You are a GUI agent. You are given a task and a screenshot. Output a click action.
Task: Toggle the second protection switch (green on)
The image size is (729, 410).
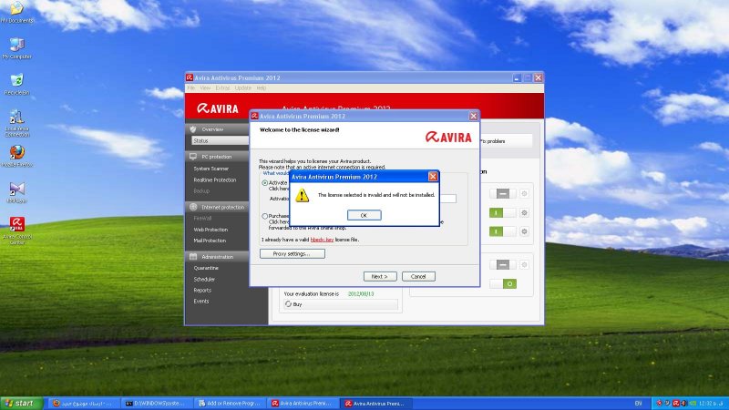[503, 213]
